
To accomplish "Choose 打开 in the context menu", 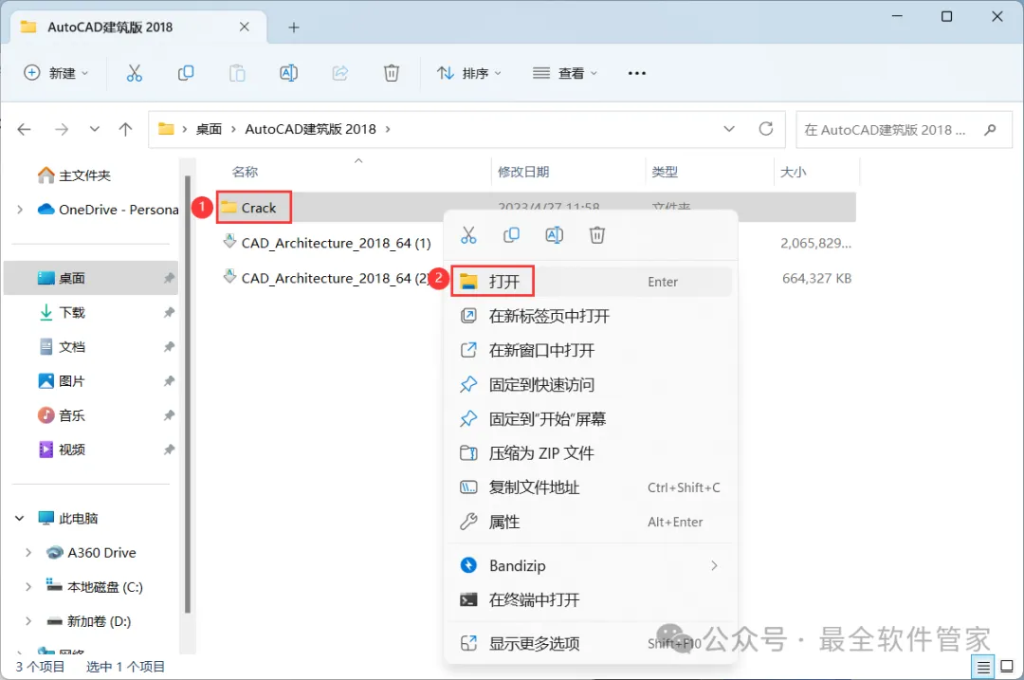I will [x=591, y=282].
